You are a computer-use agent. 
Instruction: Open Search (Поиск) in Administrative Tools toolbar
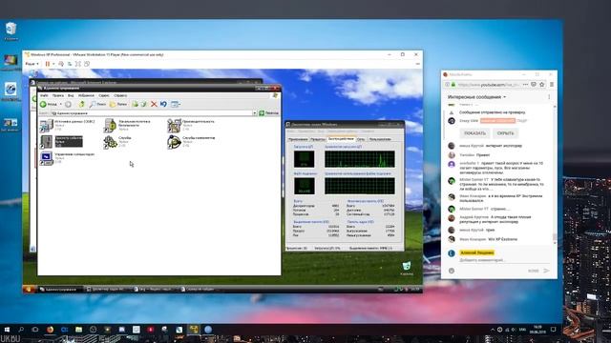[x=97, y=104]
